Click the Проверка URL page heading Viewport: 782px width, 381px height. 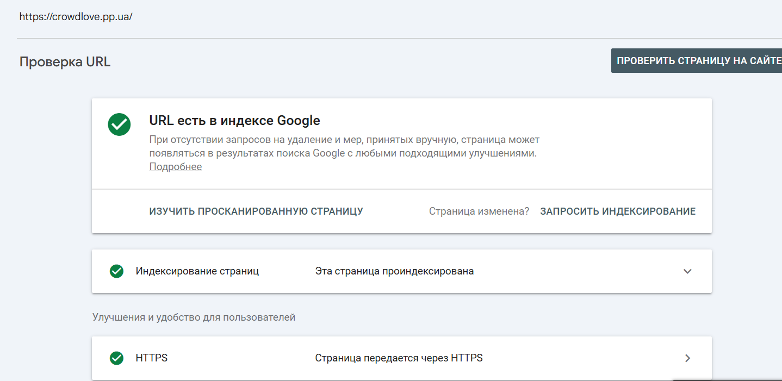tap(65, 62)
